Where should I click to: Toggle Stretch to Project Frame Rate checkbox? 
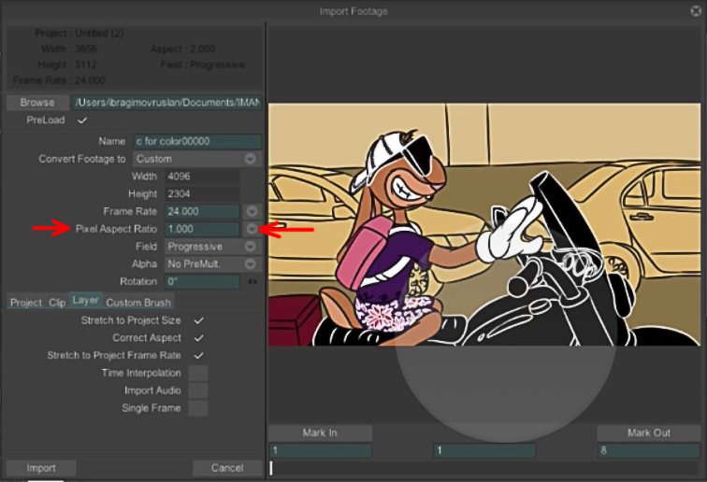[x=198, y=356]
